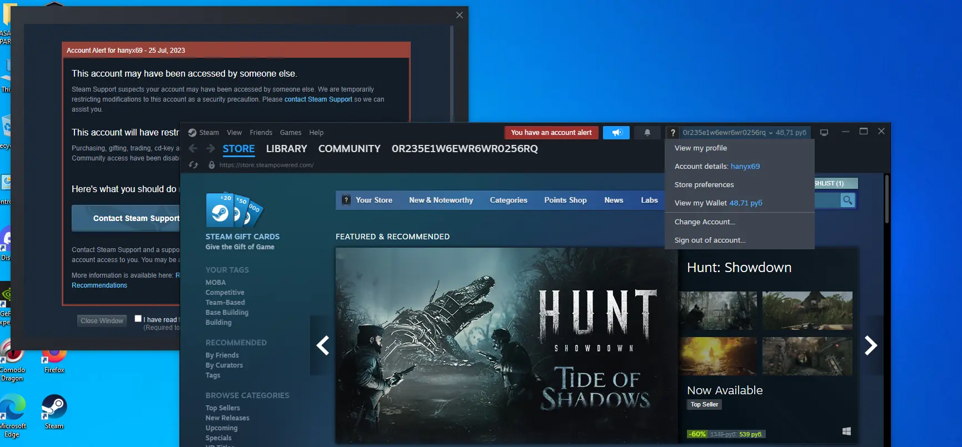Open Comodo Dragon desktop shortcut
Viewport: 962px width, 447px height.
pyautogui.click(x=12, y=361)
